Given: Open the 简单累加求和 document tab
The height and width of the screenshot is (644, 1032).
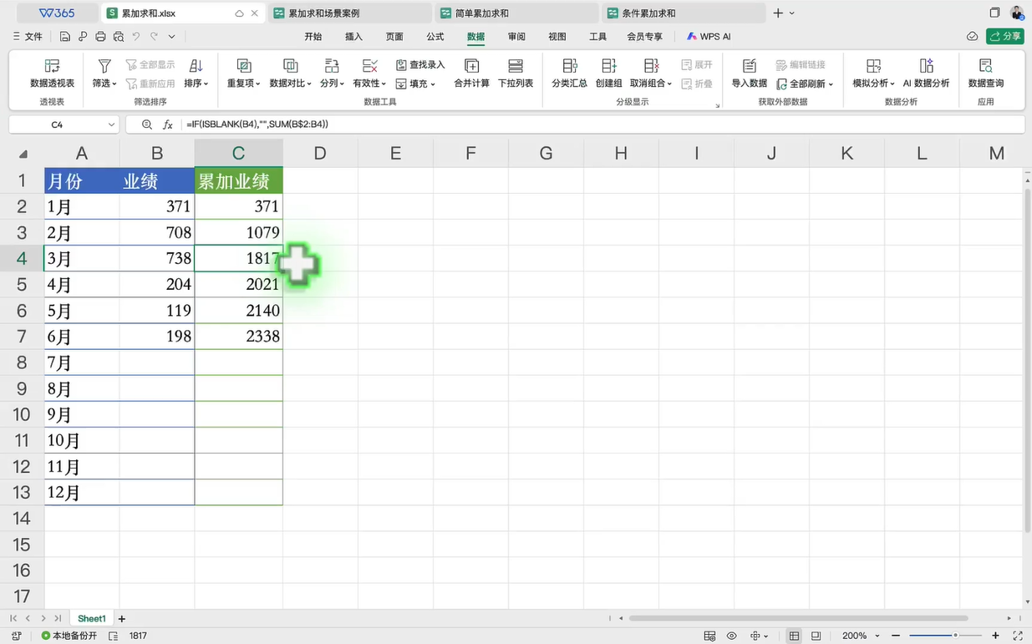Looking at the screenshot, I should [x=482, y=13].
